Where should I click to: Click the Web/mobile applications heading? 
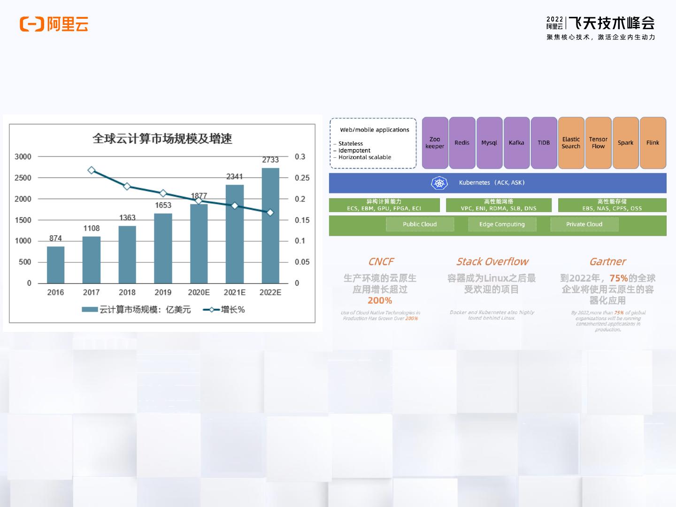coord(375,130)
